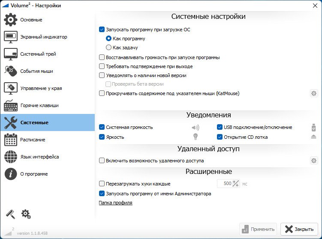The image size is (322, 239).
Task: Click the 'Закрыть' button
Action: coord(299,229)
